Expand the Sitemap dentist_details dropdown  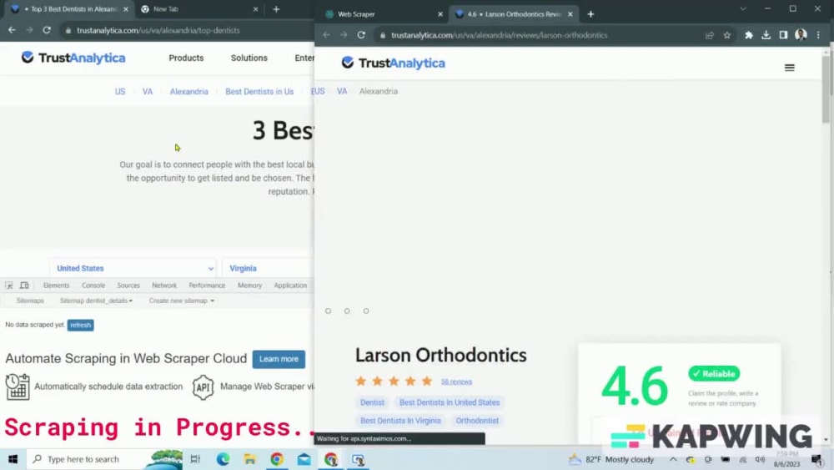coord(96,301)
